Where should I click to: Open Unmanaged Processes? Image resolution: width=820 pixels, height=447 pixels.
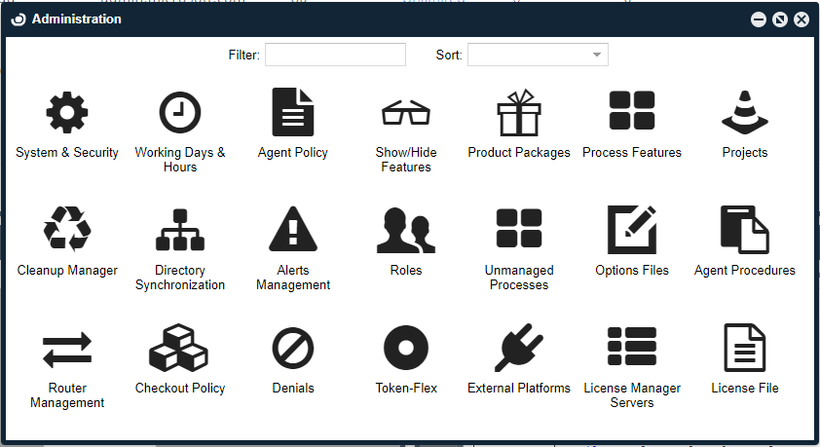point(519,231)
